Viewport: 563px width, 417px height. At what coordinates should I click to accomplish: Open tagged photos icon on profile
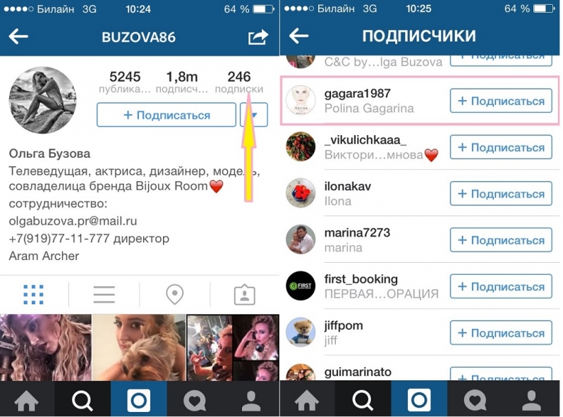(x=245, y=295)
